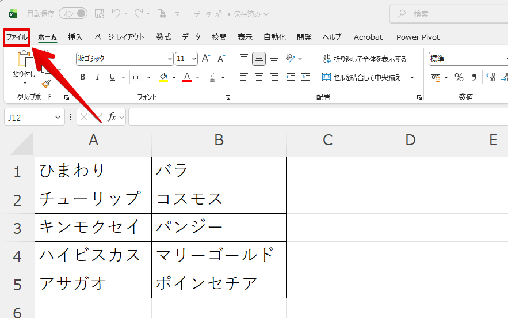The width and height of the screenshot is (508, 318).
Task: Click the Format Painter brush icon
Action: pos(47,84)
